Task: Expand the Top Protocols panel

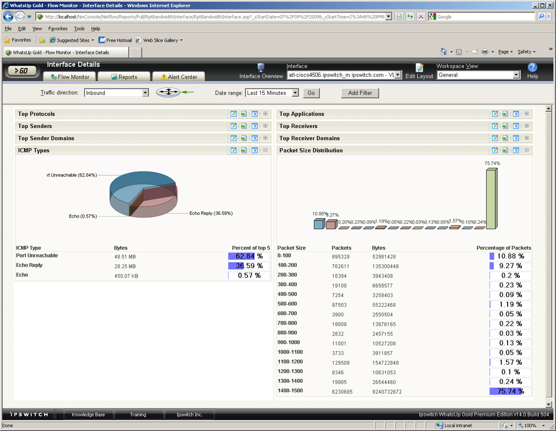Action: click(265, 114)
